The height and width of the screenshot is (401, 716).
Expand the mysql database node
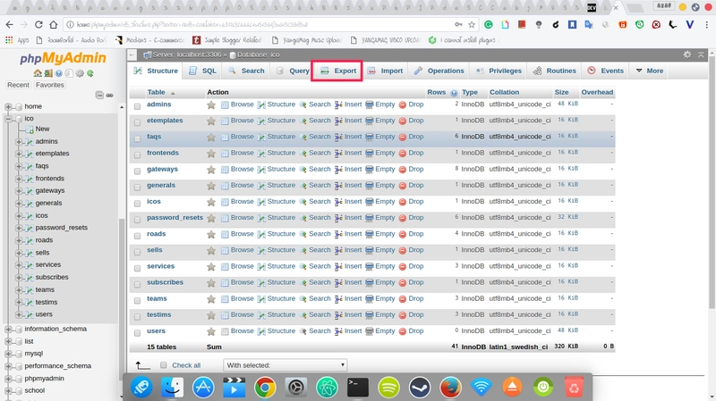pyautogui.click(x=8, y=354)
